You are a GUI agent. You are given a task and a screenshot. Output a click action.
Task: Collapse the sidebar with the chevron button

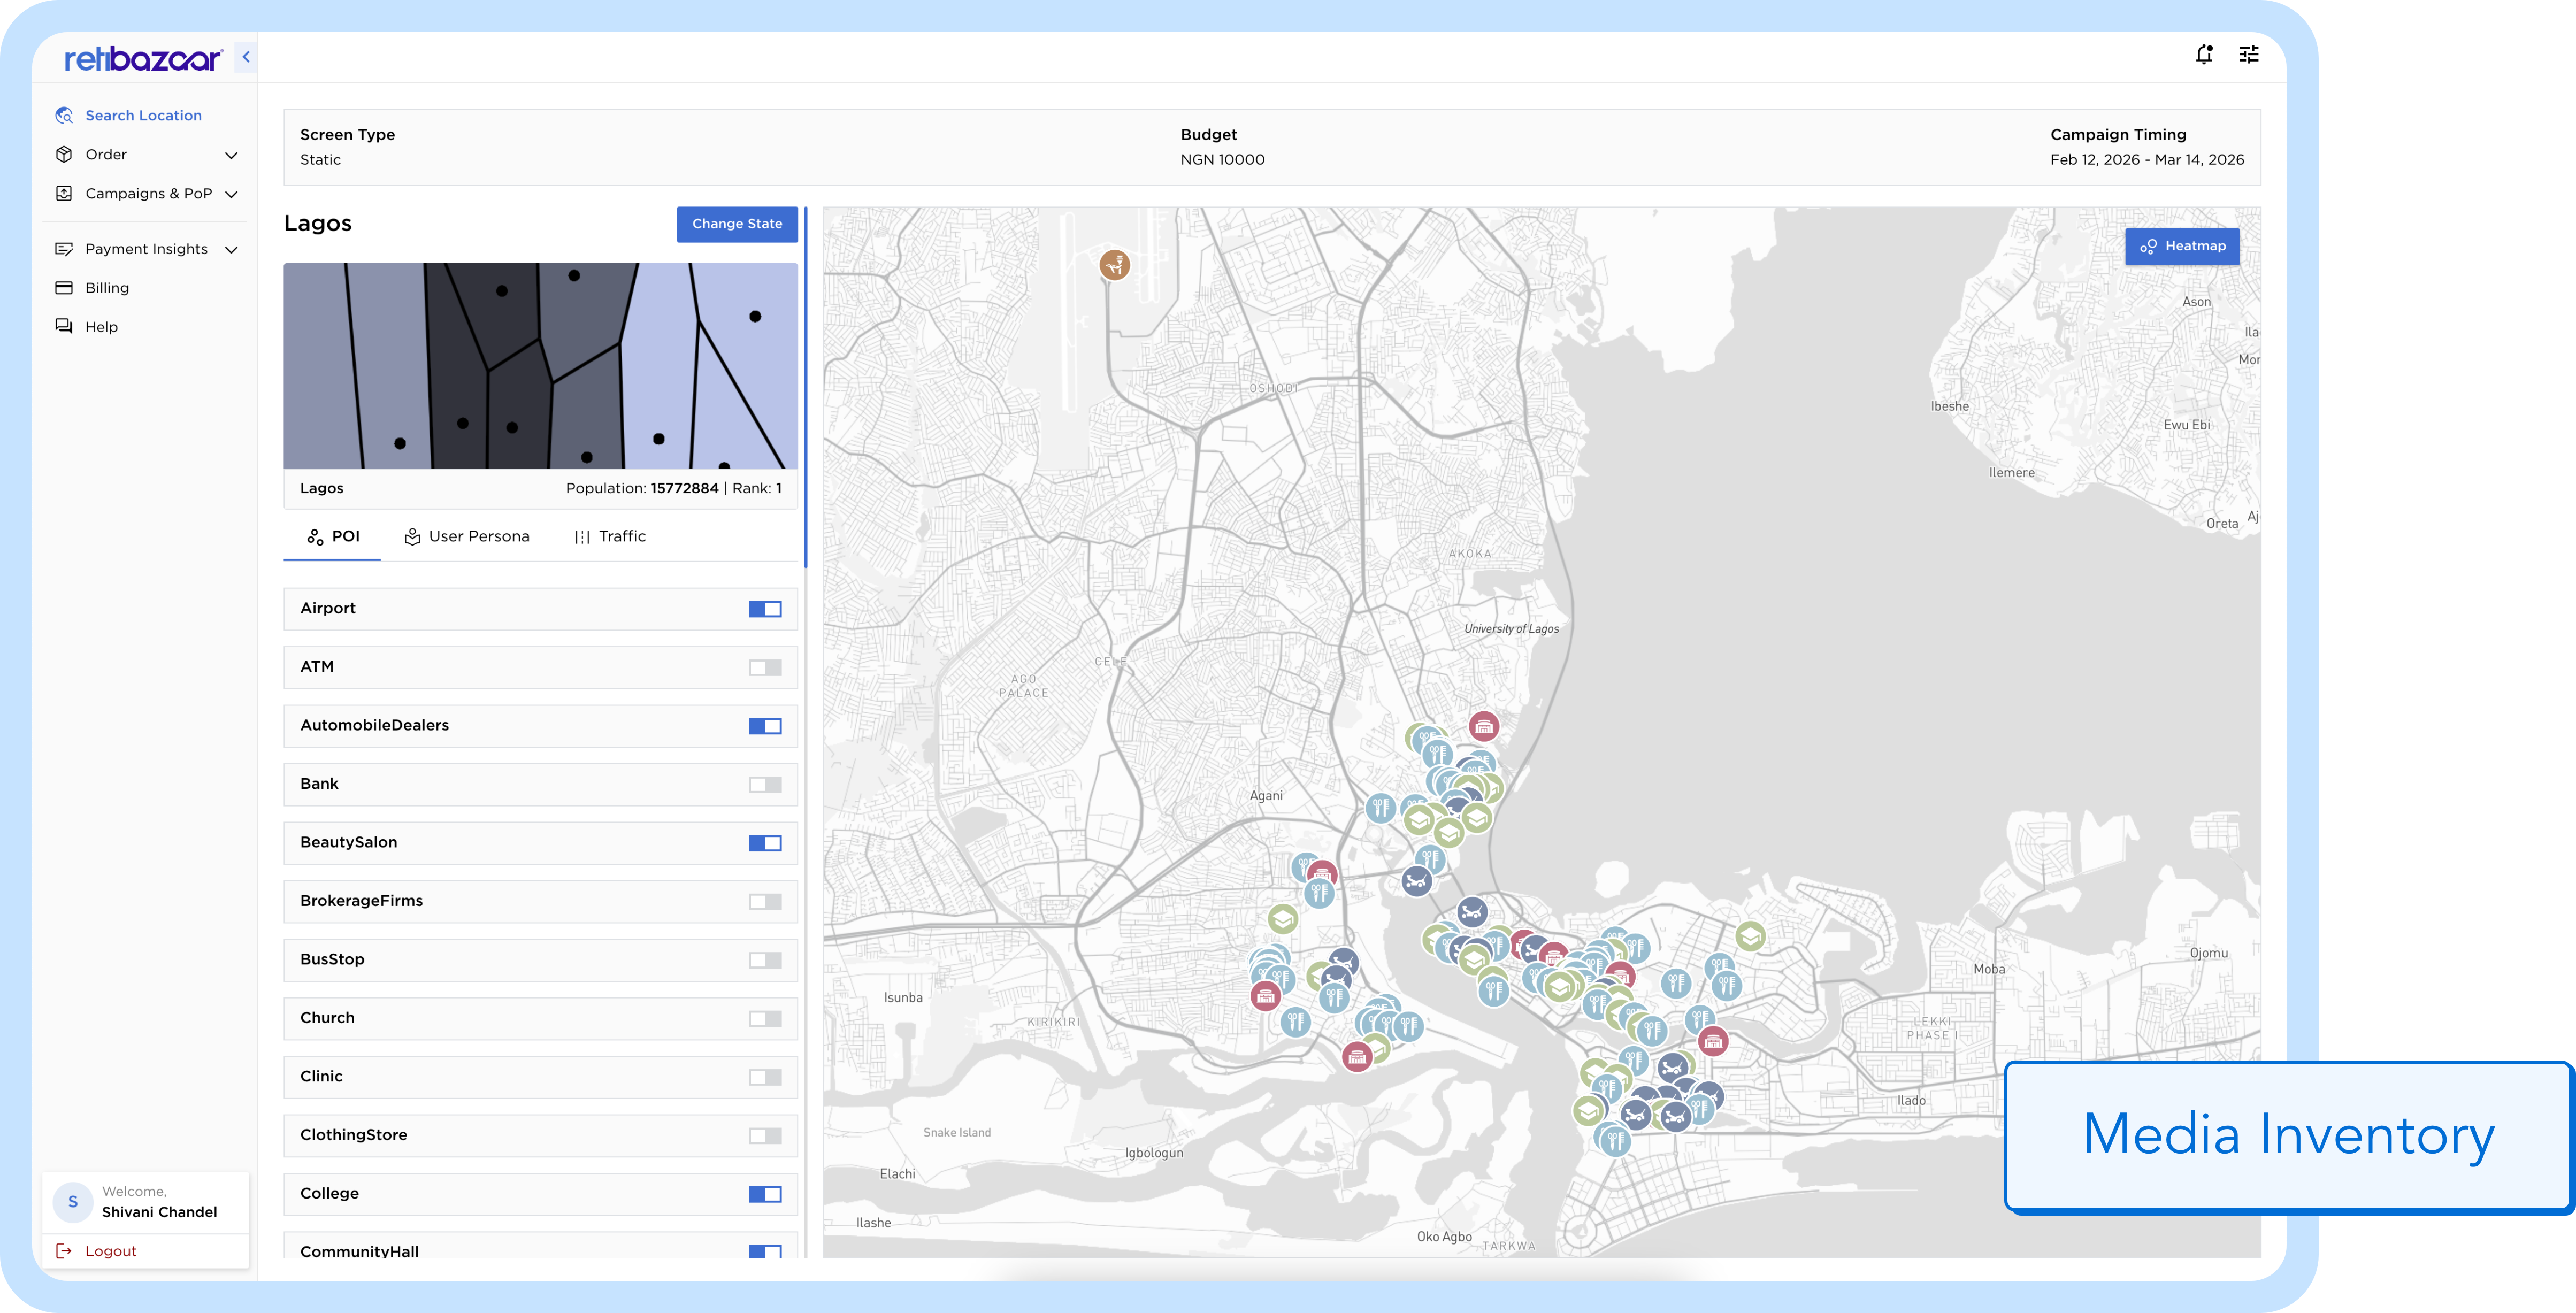[246, 57]
